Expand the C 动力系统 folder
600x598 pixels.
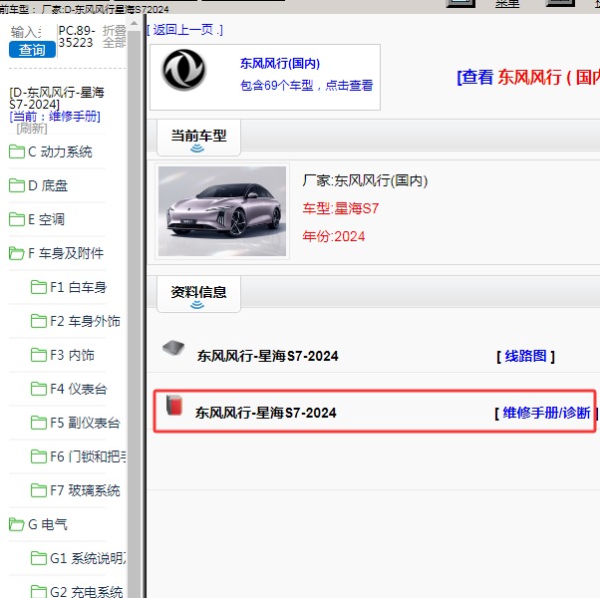(51, 151)
